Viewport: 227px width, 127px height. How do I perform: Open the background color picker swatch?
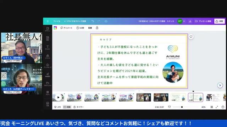click(x=55, y=28)
